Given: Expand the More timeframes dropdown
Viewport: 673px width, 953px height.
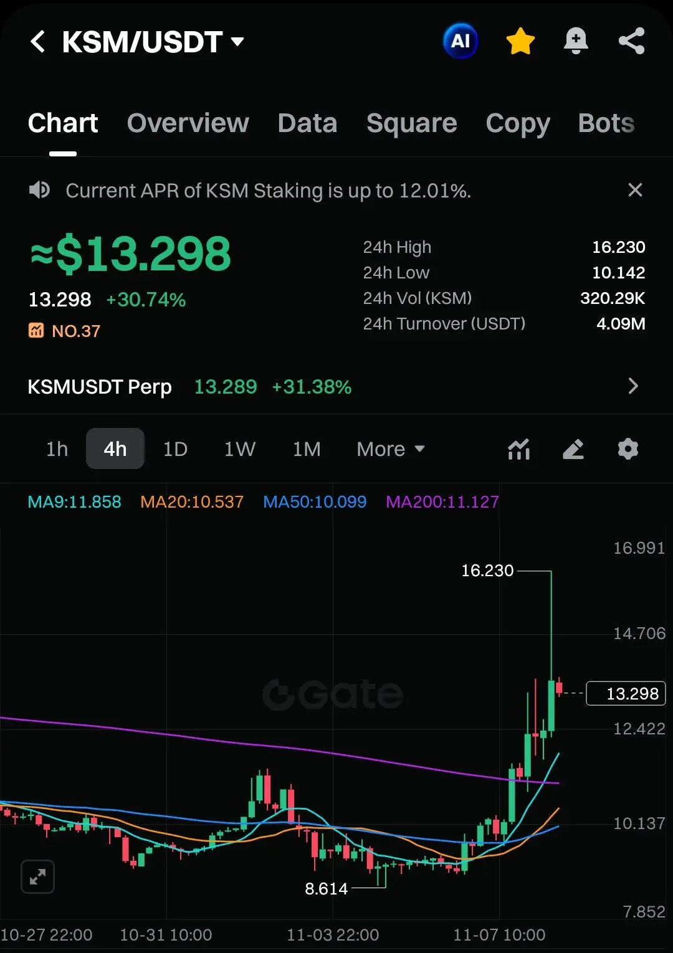Looking at the screenshot, I should tap(391, 449).
